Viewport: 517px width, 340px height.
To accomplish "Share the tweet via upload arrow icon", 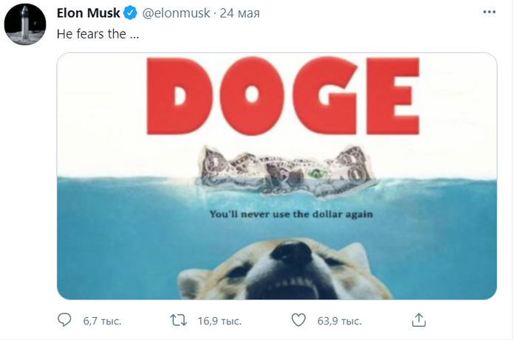I will click(x=418, y=320).
